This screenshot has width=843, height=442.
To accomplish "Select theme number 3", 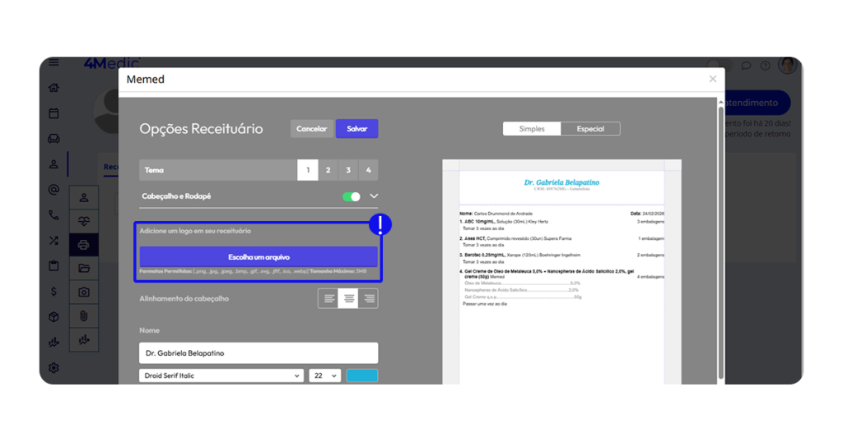I will point(348,170).
